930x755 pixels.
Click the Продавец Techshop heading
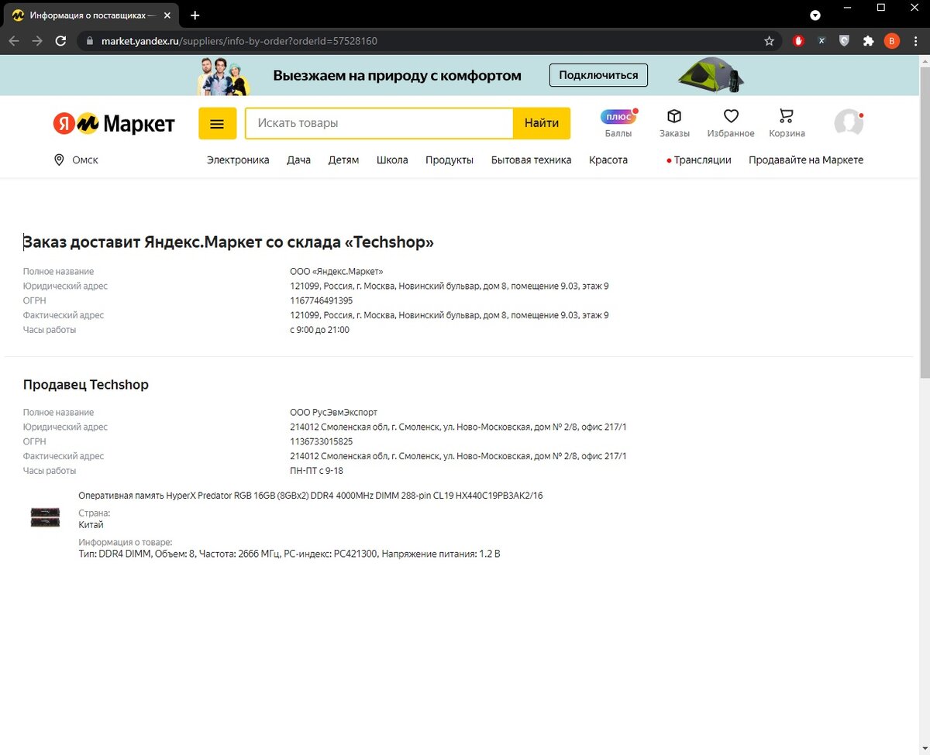click(x=86, y=384)
